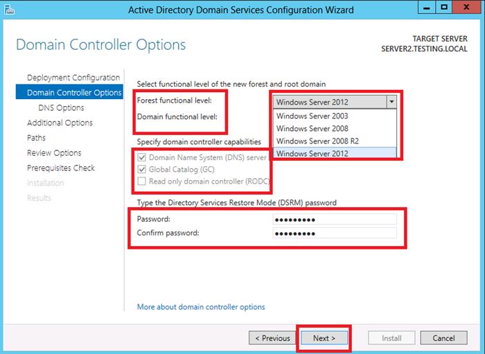Image resolution: width=485 pixels, height=354 pixels.
Task: Click the Next button
Action: tap(324, 338)
